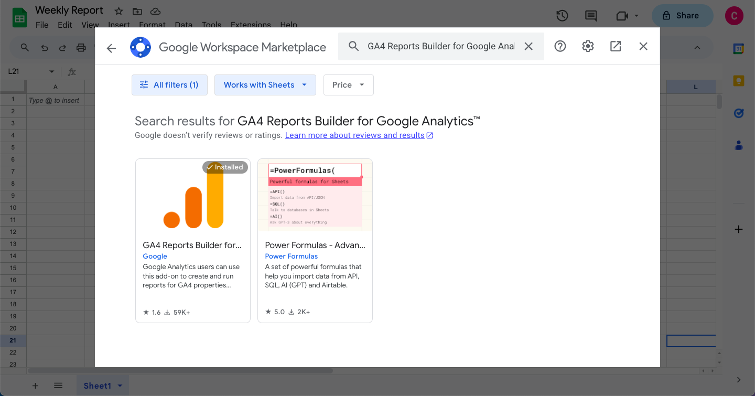Get add-ons with the plus icon
The height and width of the screenshot is (396, 755).
[739, 229]
